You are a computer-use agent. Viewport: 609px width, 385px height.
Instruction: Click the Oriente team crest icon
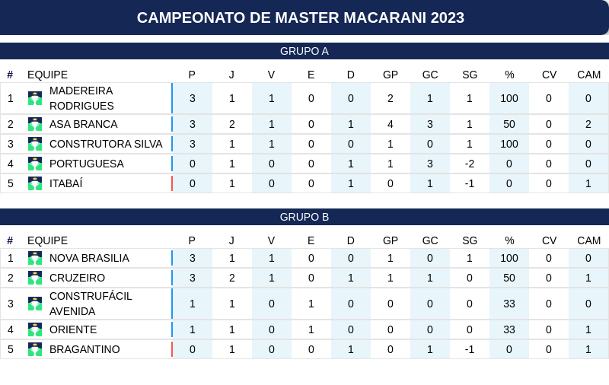(x=35, y=329)
